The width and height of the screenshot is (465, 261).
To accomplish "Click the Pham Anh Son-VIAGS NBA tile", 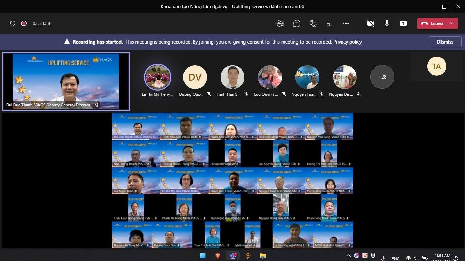I will coord(233,126).
